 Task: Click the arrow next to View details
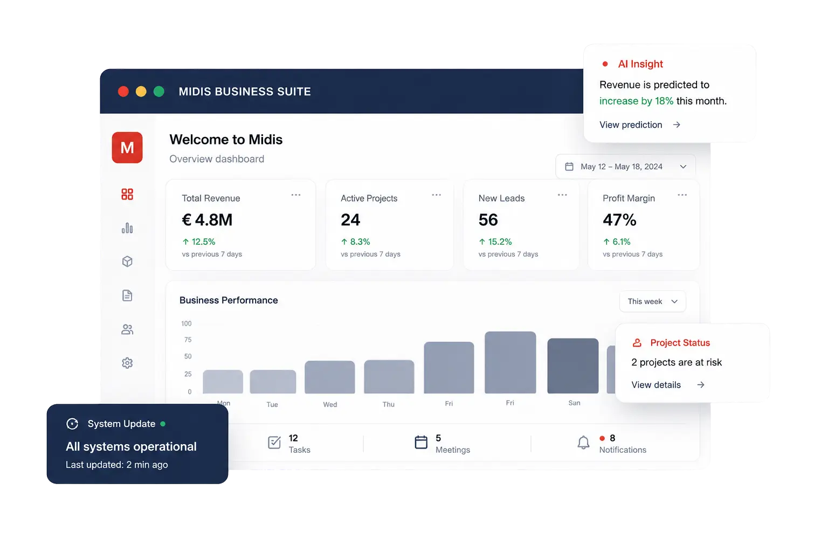701,385
